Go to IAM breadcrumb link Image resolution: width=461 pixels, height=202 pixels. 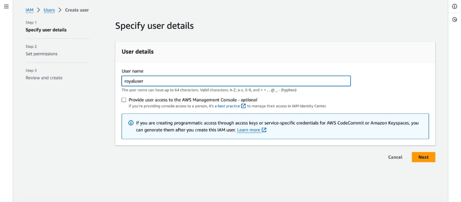pyautogui.click(x=29, y=10)
